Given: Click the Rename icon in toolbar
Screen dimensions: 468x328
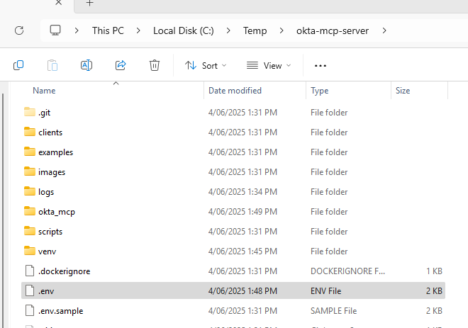Looking at the screenshot, I should click(87, 65).
